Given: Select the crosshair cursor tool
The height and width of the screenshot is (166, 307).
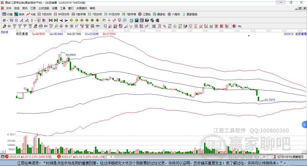Looking at the screenshot, I should pyautogui.click(x=109, y=20).
